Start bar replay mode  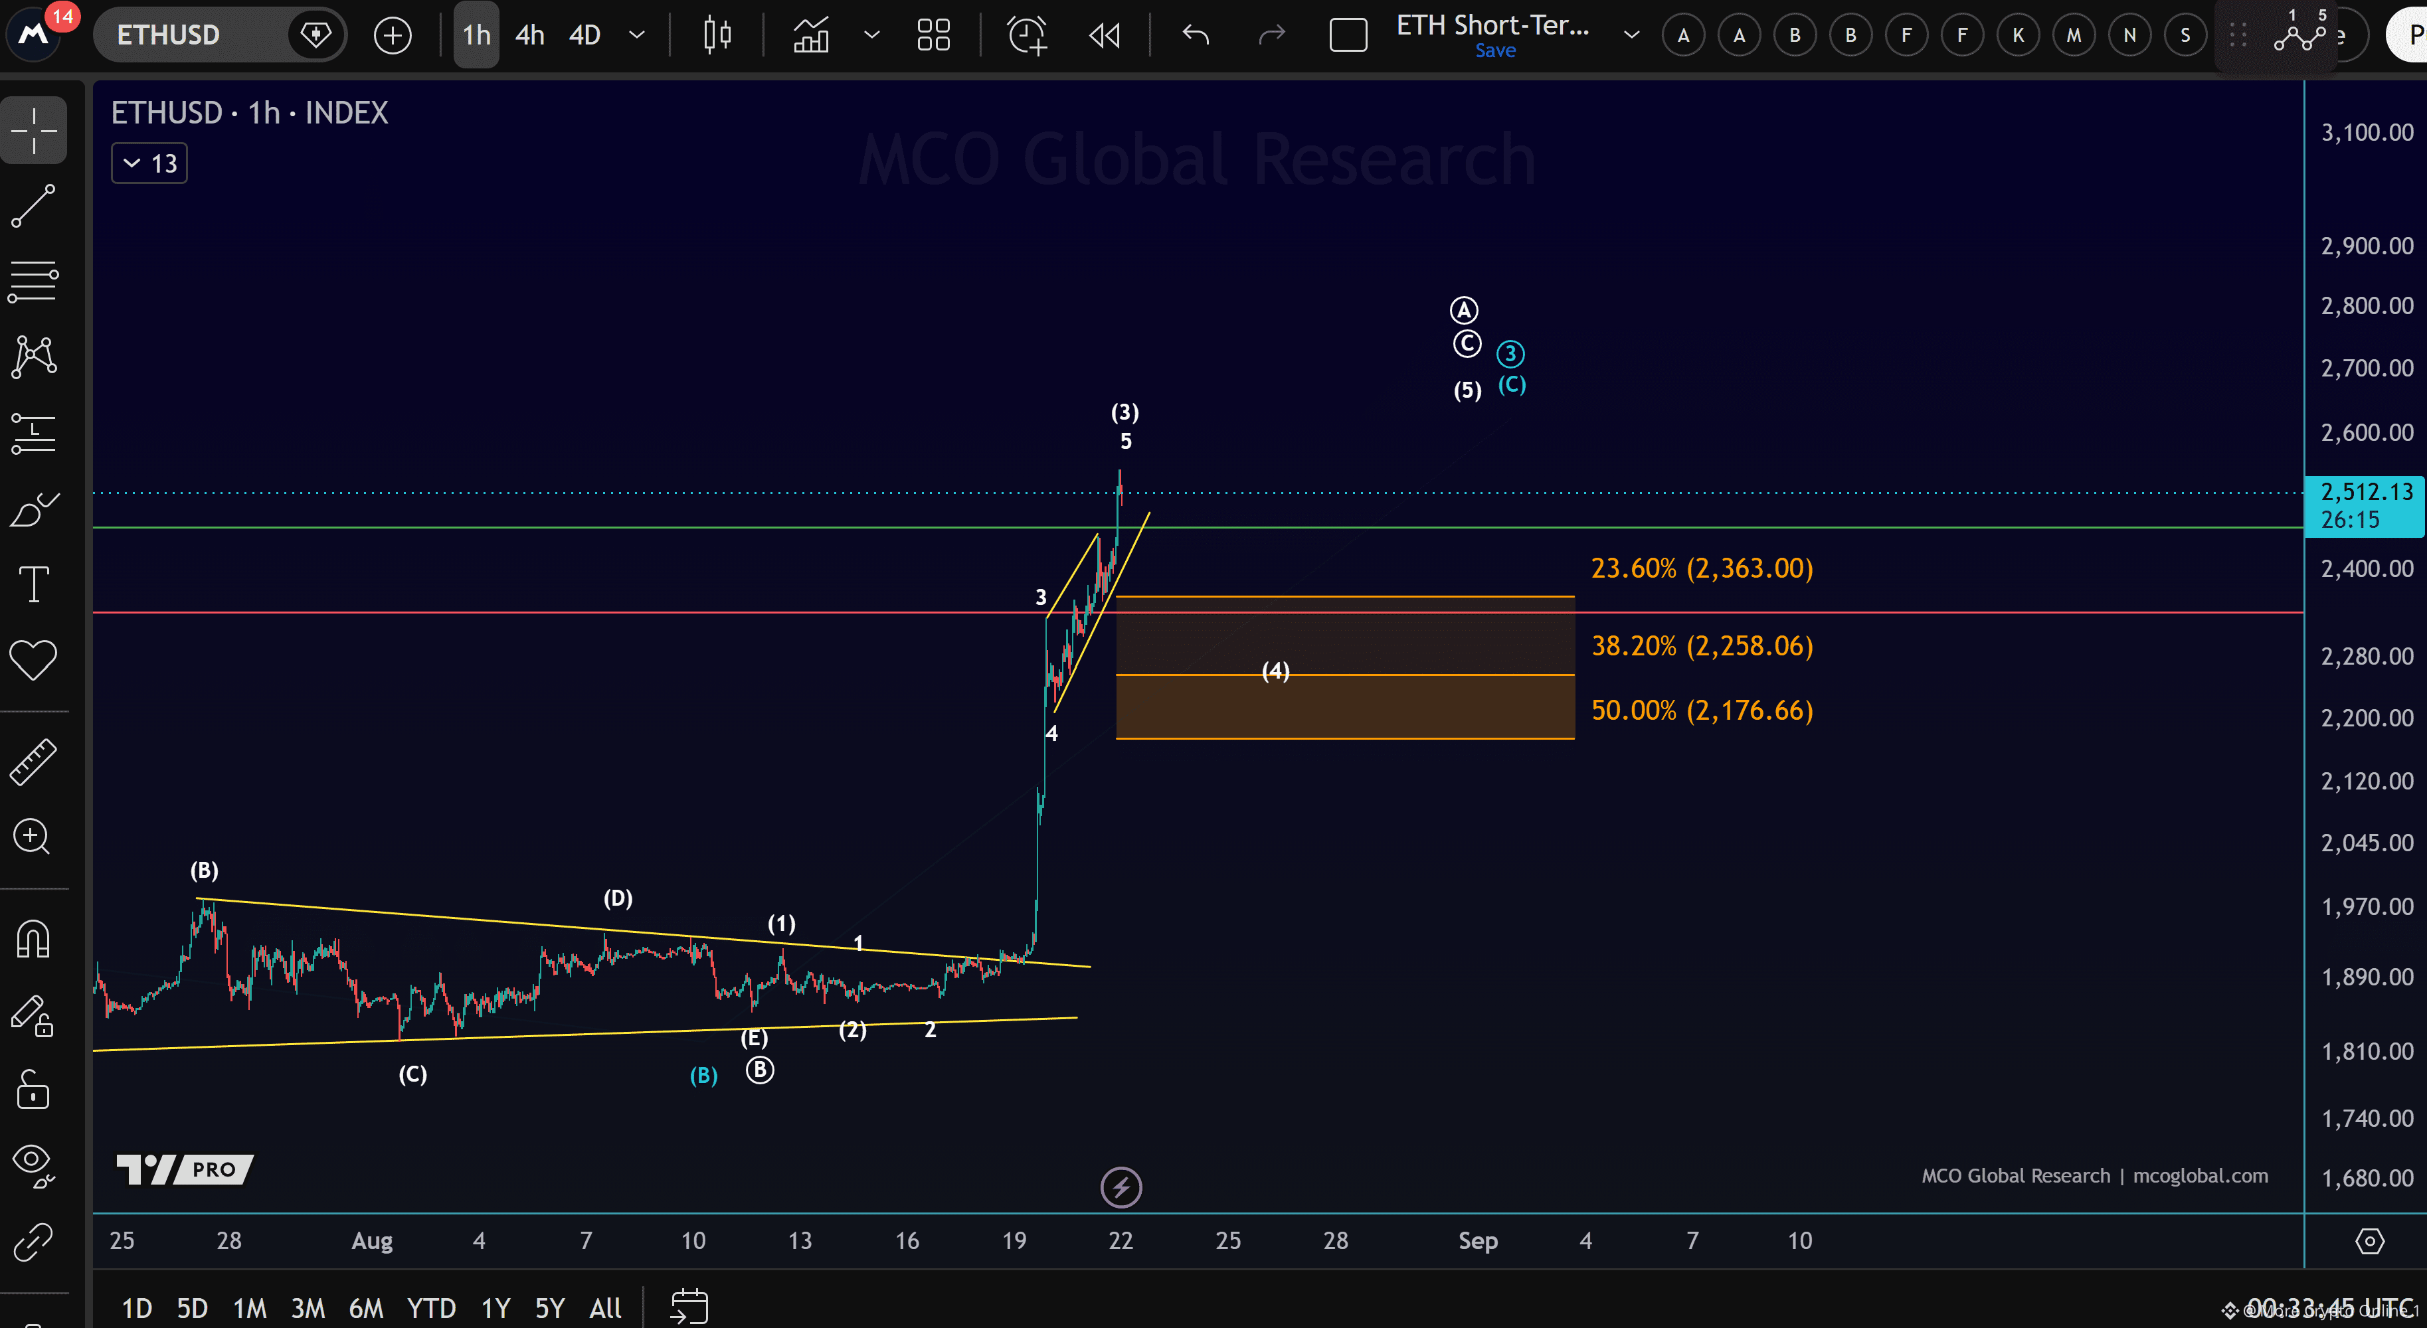(1104, 36)
